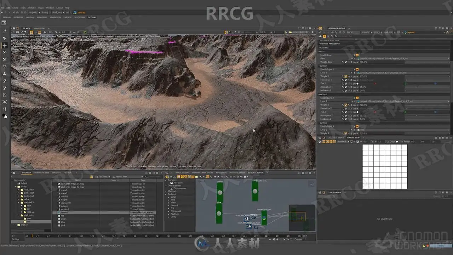
Task: Switch to the IMAGE VIEW tab
Action: click(39, 28)
